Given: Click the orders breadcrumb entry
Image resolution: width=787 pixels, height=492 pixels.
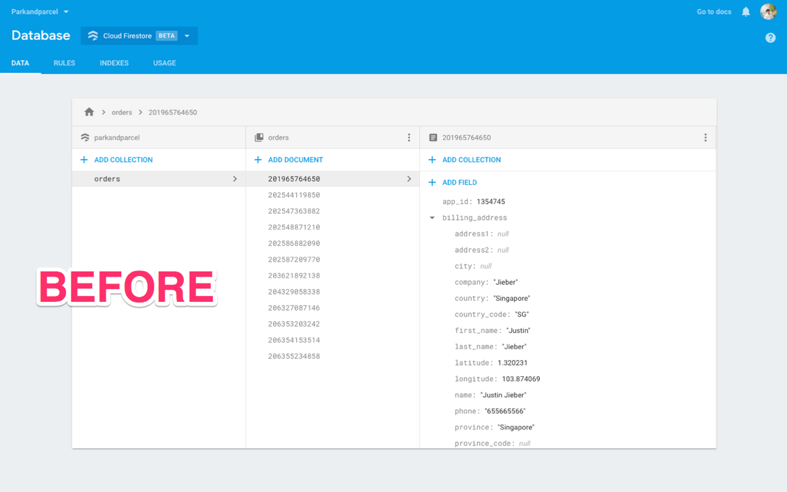Looking at the screenshot, I should [122, 112].
